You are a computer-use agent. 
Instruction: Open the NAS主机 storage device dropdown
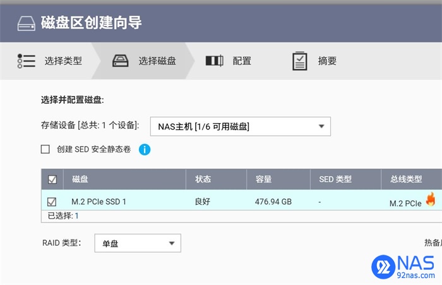coord(241,126)
